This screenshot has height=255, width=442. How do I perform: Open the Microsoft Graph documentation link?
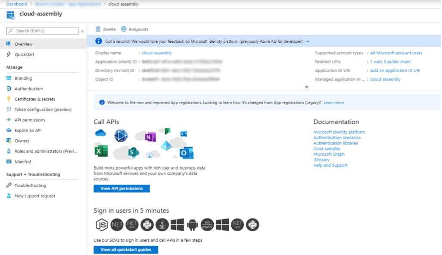tap(329, 154)
